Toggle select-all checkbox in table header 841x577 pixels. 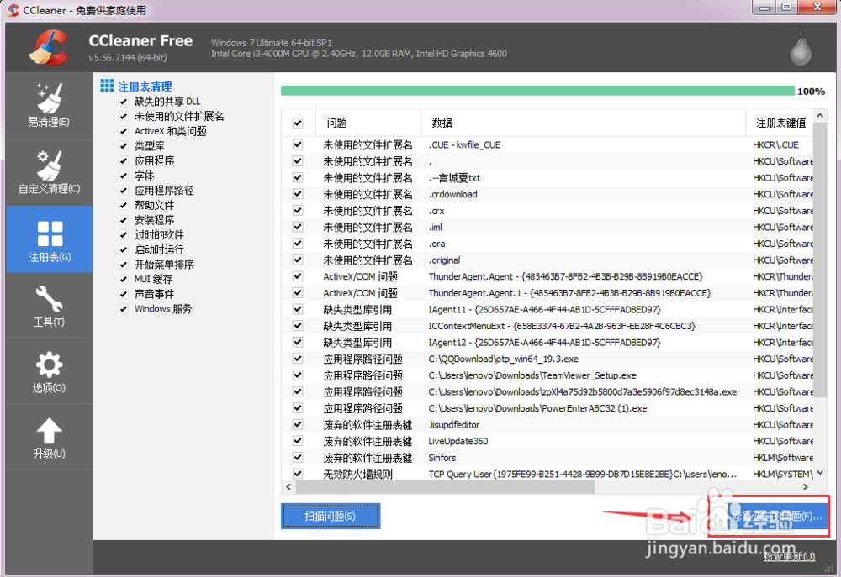298,123
